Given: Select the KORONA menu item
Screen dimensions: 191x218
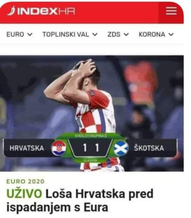Looking at the screenshot, I should [x=152, y=34].
